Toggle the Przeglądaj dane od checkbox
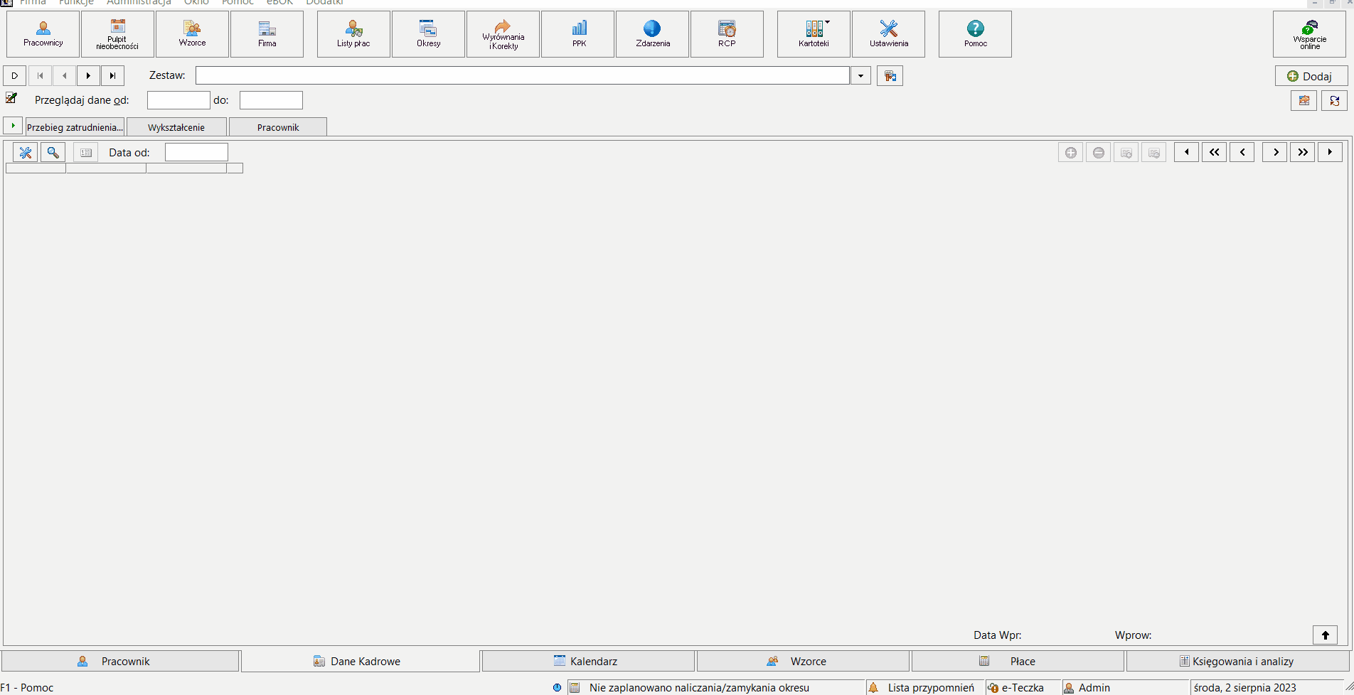Viewport: 1354px width, 695px height. coord(11,98)
